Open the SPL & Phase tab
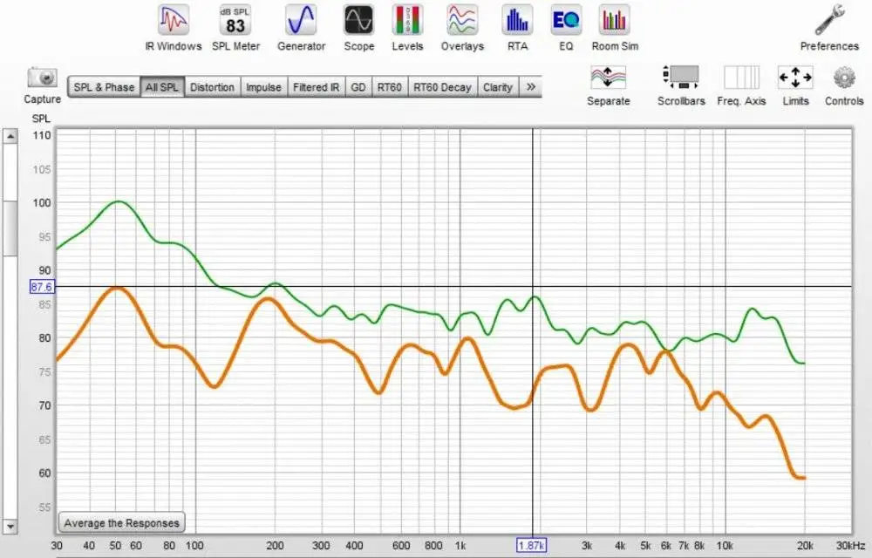This screenshot has height=558, width=872. [102, 86]
